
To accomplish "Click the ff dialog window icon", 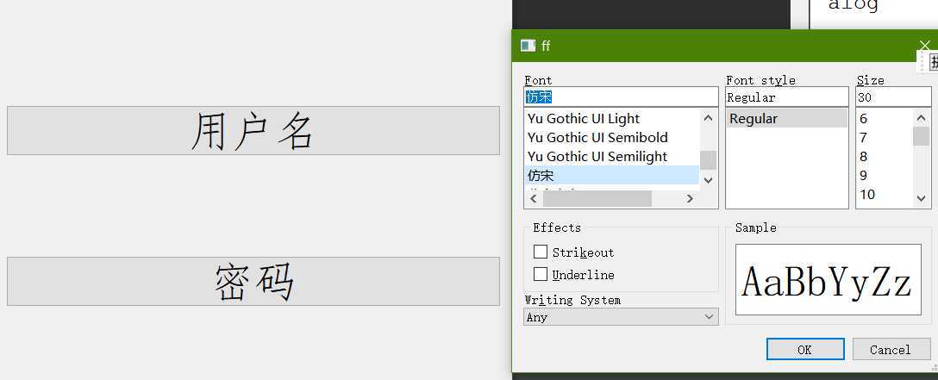I will tap(528, 46).
